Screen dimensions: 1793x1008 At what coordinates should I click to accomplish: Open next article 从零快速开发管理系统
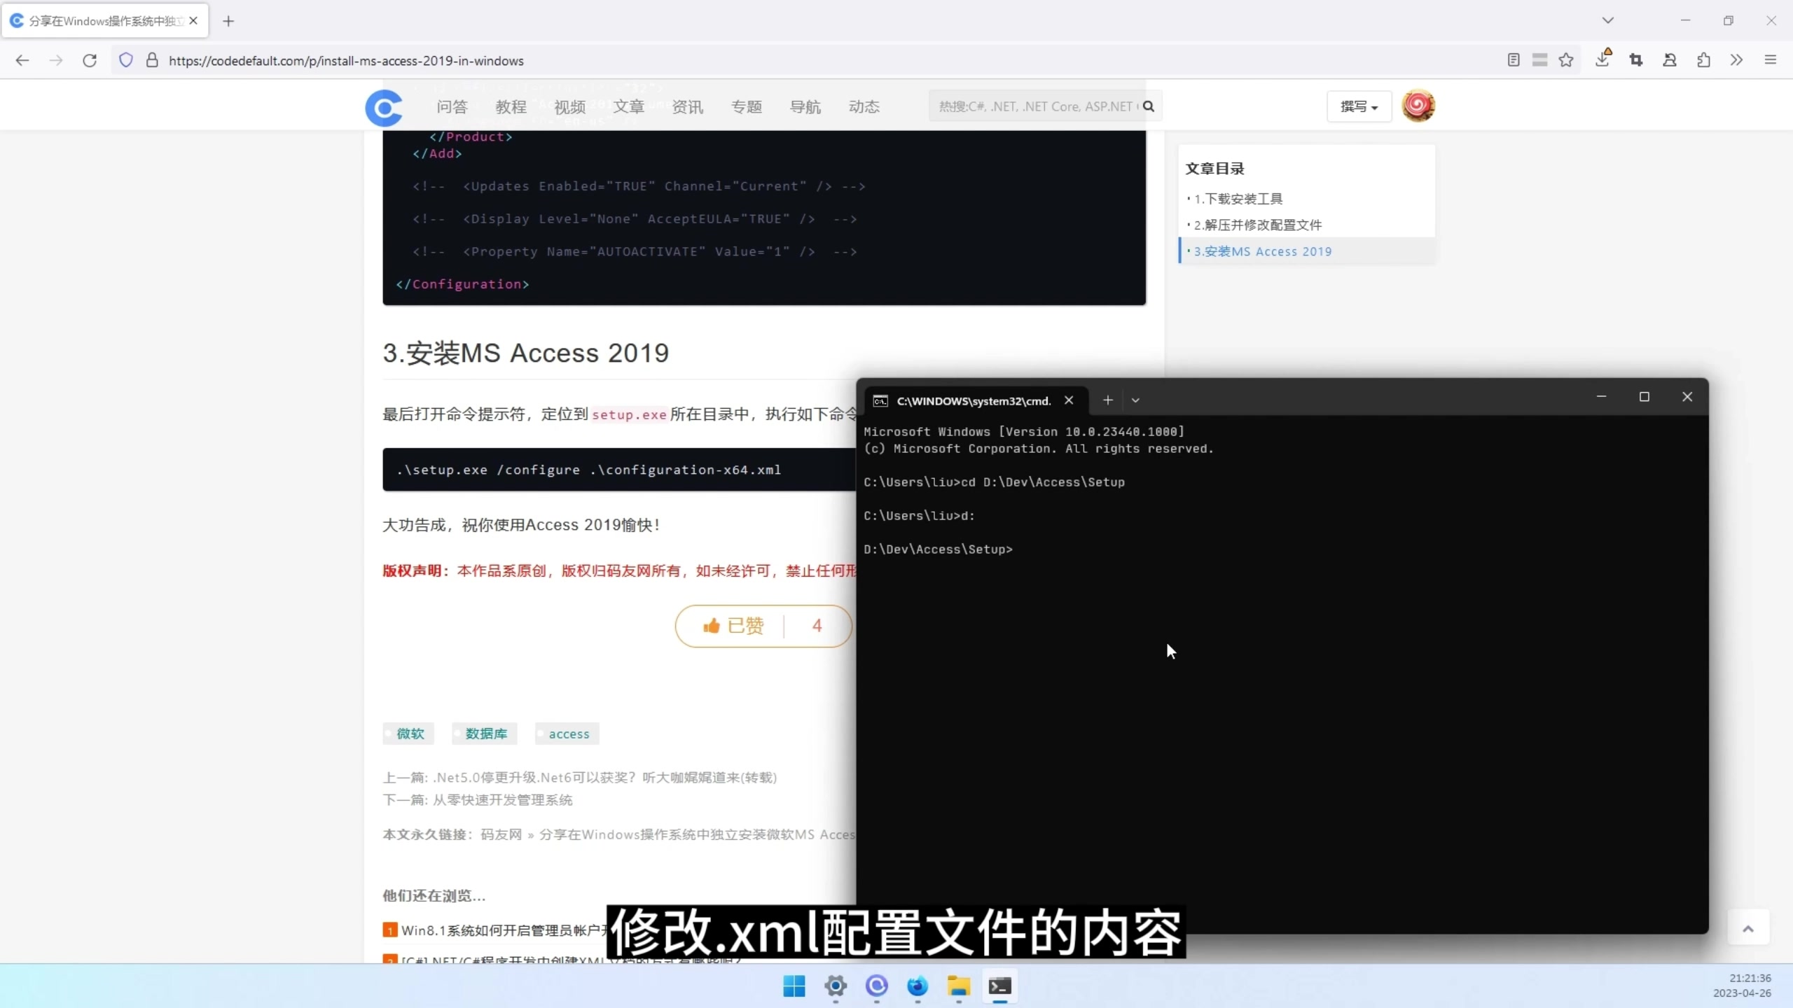click(x=503, y=799)
